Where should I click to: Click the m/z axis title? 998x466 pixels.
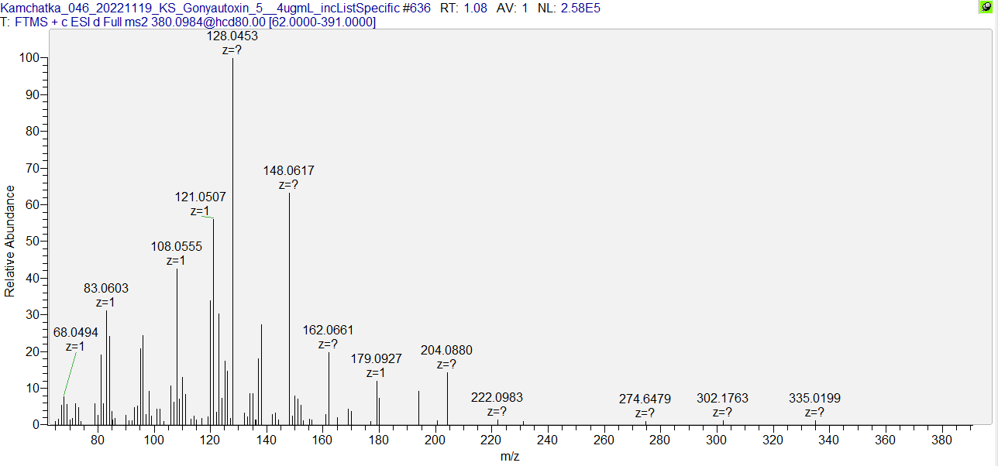509,457
